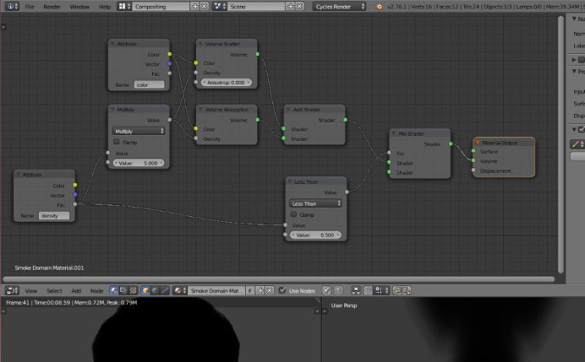This screenshot has width=585, height=362.
Task: Go to the parent node tree
Action: pos(339,290)
